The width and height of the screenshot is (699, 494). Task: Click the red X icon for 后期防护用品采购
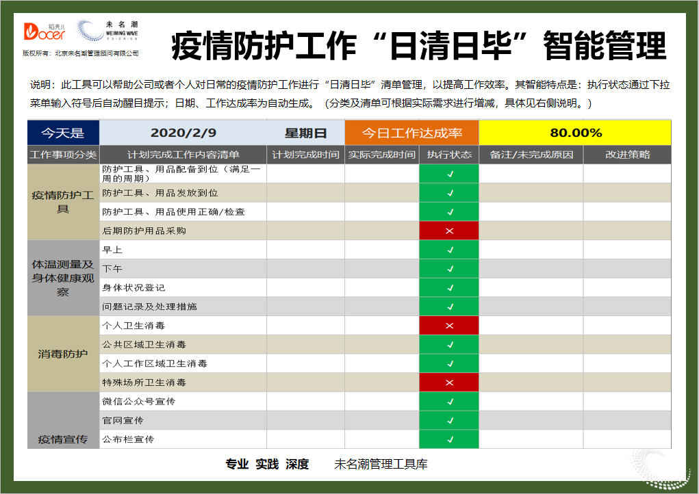[x=449, y=231]
